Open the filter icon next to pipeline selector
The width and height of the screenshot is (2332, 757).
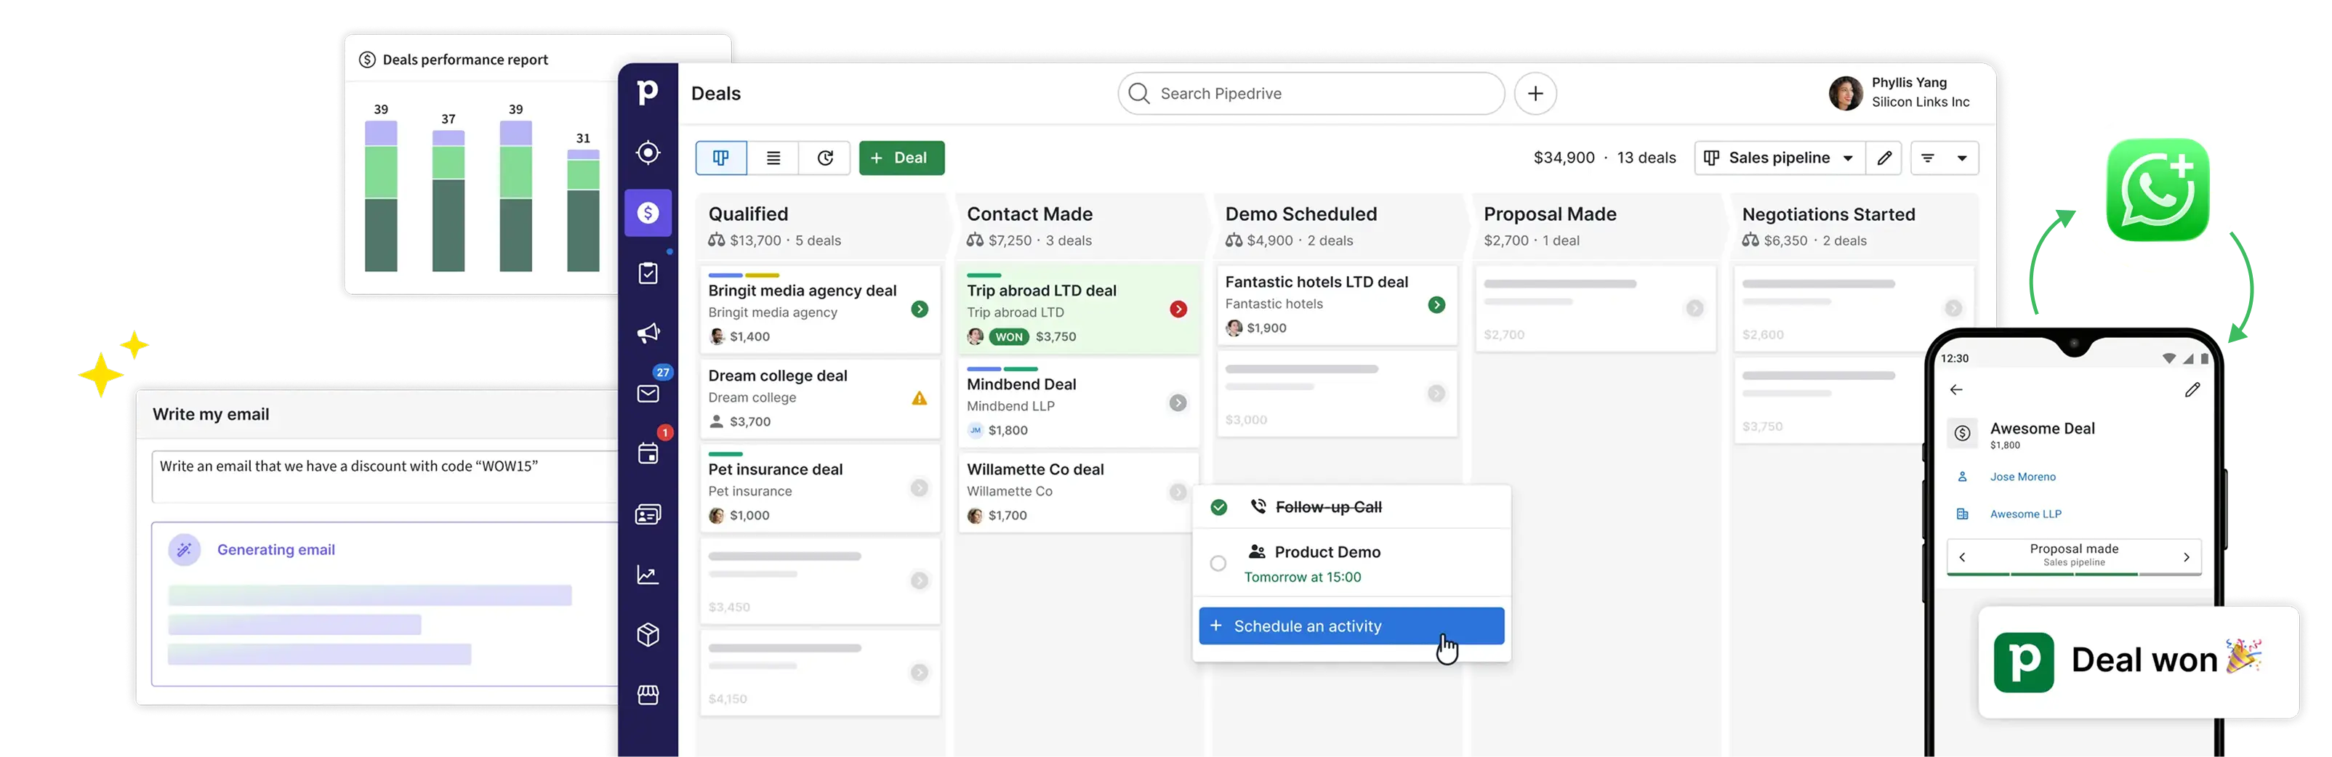pos(1927,158)
